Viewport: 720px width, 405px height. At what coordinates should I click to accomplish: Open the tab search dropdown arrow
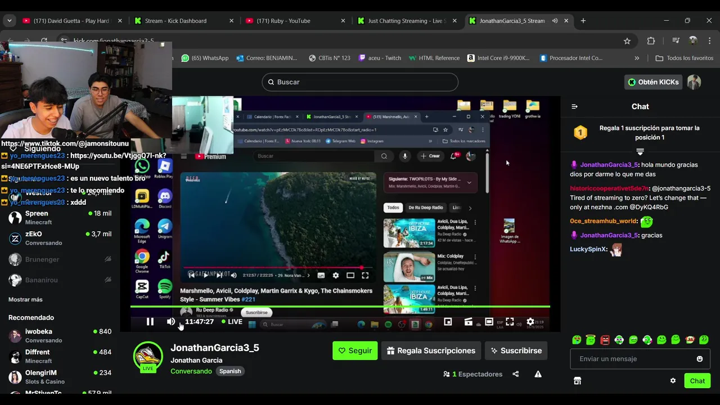(x=9, y=21)
